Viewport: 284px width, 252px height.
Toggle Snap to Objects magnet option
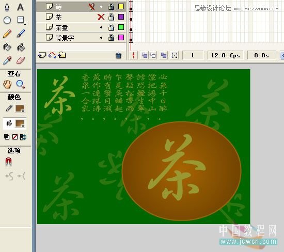(8, 162)
